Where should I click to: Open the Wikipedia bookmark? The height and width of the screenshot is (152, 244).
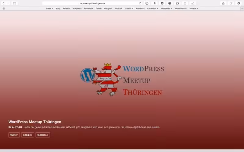click(x=77, y=9)
